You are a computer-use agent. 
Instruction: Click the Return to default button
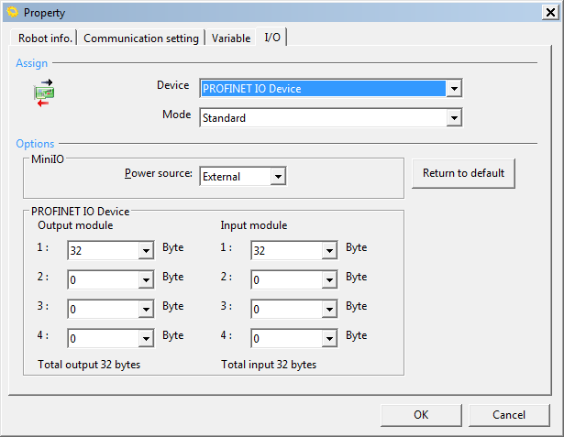pyautogui.click(x=463, y=173)
